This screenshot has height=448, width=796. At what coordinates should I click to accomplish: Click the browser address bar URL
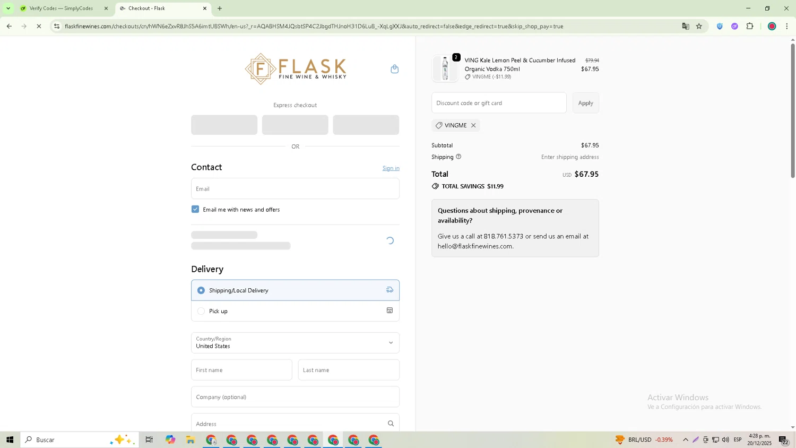pos(314,26)
